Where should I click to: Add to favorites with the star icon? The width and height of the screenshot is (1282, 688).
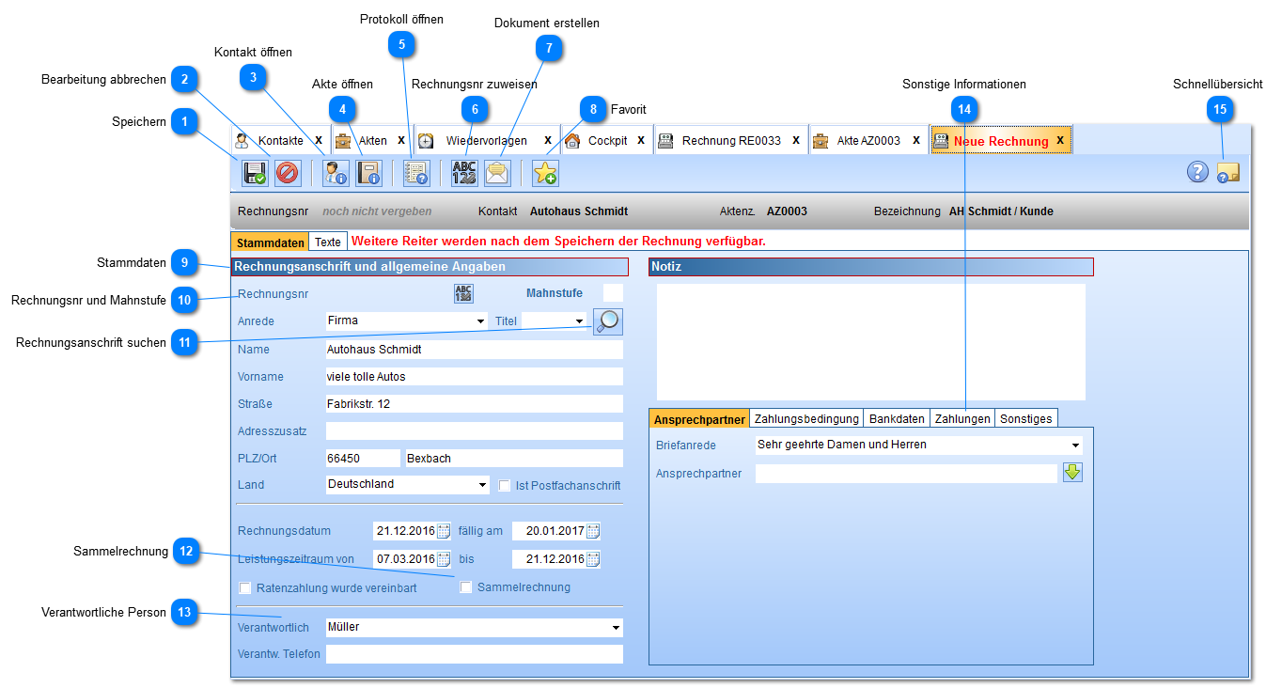pos(545,173)
